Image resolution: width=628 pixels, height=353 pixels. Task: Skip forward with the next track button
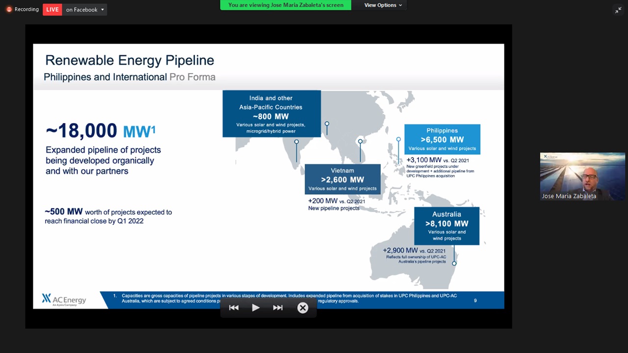278,308
